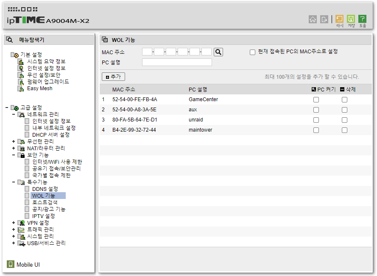The image size is (377, 276).
Task: Click the Mobile UI phone icon
Action: click(x=10, y=264)
